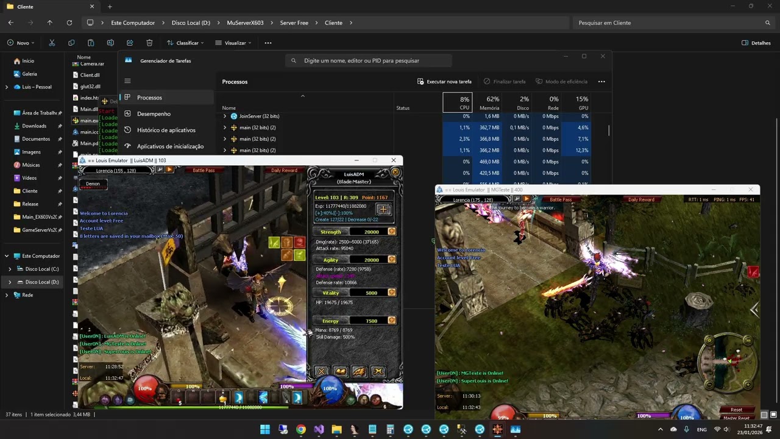Screen dimensions: 780x439
Task: Expand the JoinServer (32 bits) process row
Action: (225, 116)
